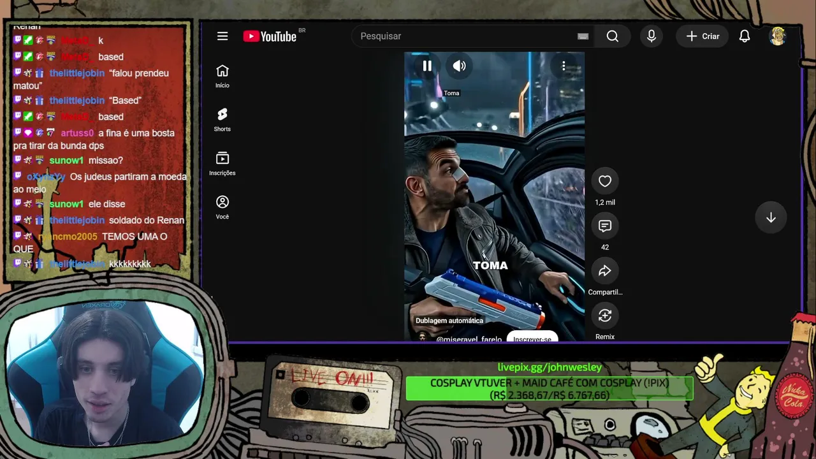Image resolution: width=816 pixels, height=459 pixels.
Task: Open Inscrições in the sidebar
Action: (222, 164)
